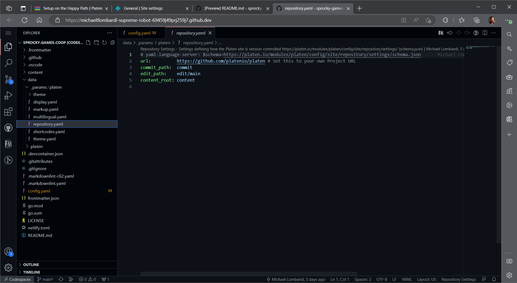Viewport: 517px width, 283px height.
Task: Expand the TIMELINE section
Action: 32,272
